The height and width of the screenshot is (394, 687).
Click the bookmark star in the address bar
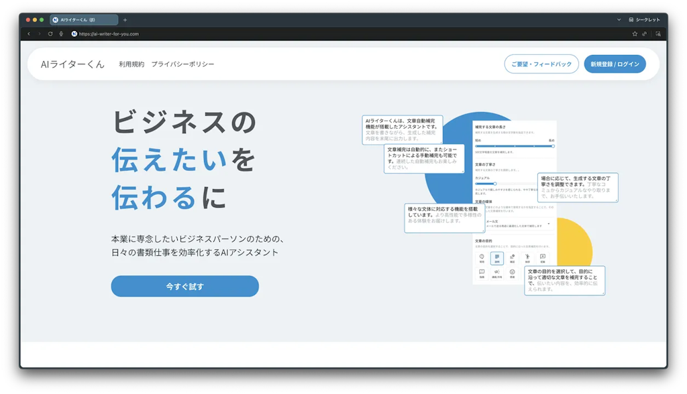click(633, 34)
